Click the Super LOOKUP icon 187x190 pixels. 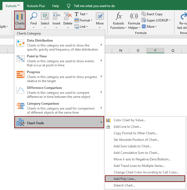pos(144,20)
